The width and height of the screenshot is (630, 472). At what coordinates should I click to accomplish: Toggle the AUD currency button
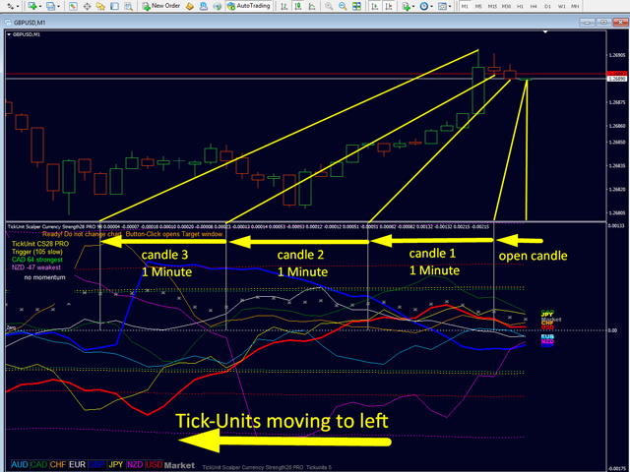20,465
